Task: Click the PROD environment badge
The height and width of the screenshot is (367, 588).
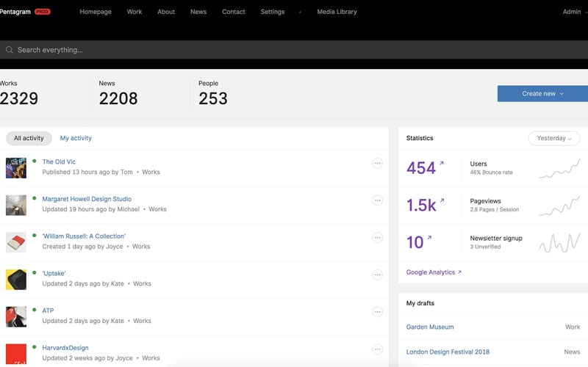Action: (43, 12)
